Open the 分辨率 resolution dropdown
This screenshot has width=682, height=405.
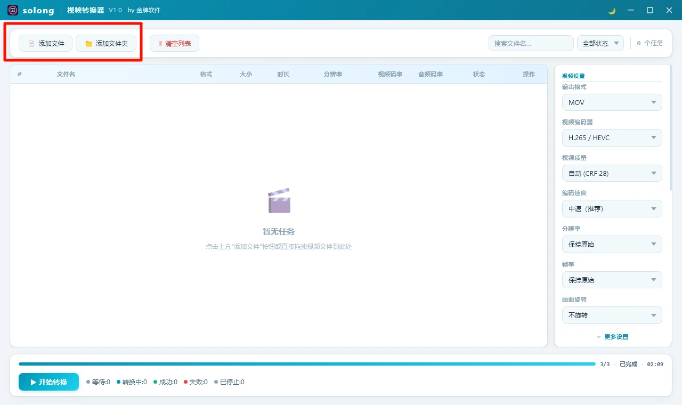612,244
